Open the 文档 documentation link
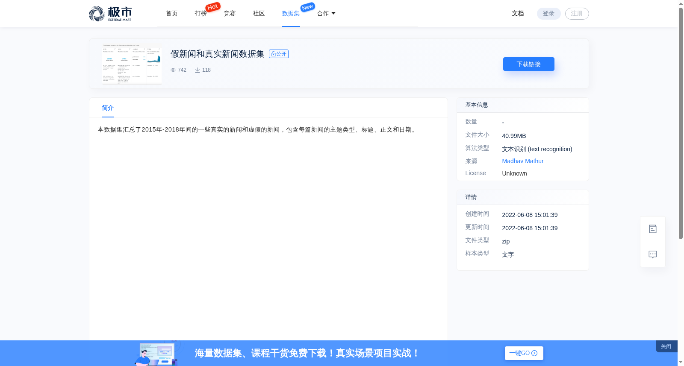 pos(518,14)
